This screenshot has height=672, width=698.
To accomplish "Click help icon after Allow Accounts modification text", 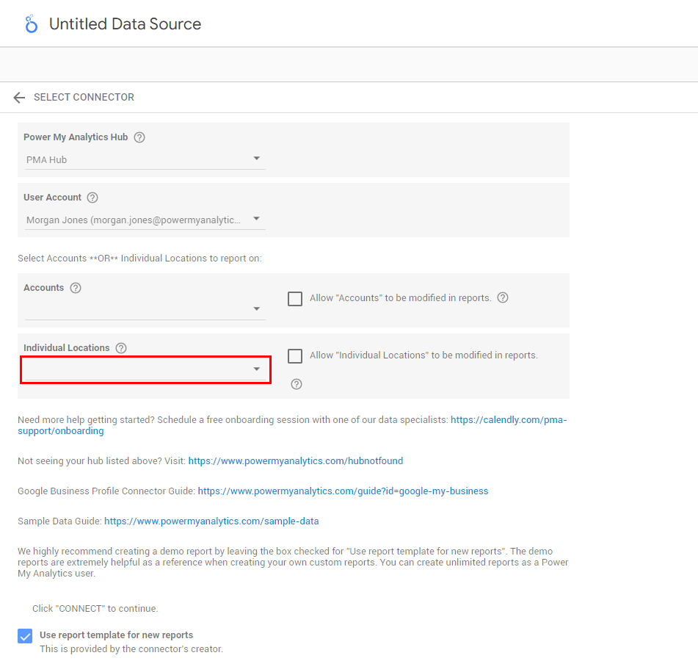I will 503,298.
